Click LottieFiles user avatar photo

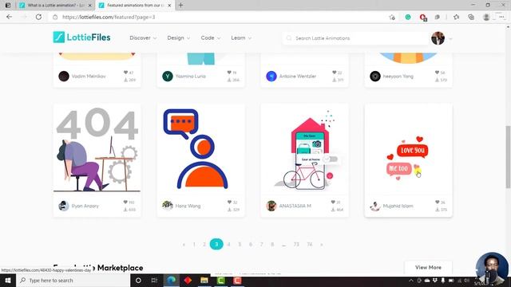point(438,38)
